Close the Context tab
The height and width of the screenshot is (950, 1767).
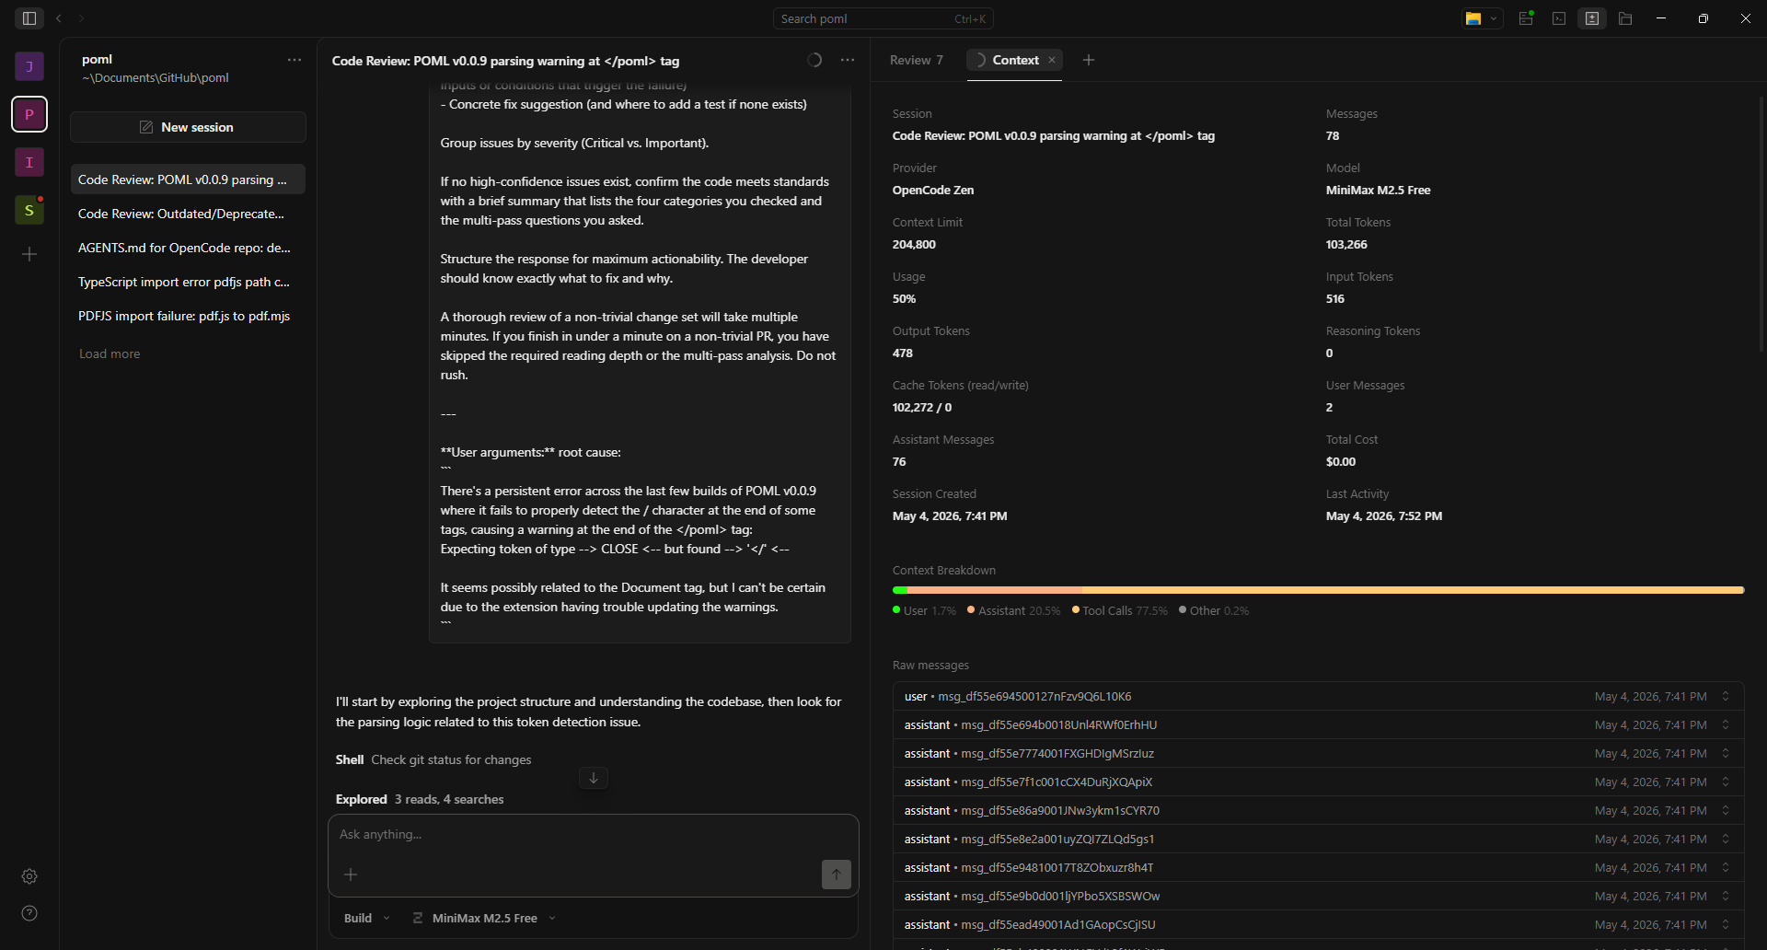click(x=1052, y=60)
